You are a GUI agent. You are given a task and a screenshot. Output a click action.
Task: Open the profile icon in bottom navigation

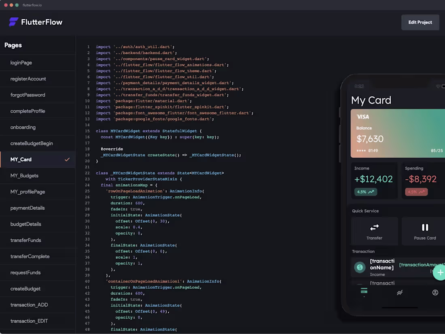pos(435,292)
